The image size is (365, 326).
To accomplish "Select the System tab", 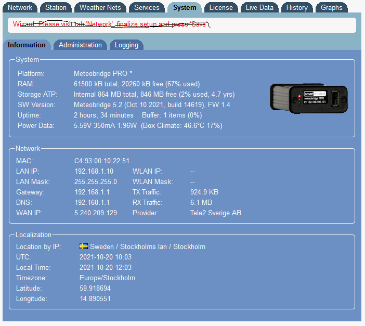I will click(185, 7).
